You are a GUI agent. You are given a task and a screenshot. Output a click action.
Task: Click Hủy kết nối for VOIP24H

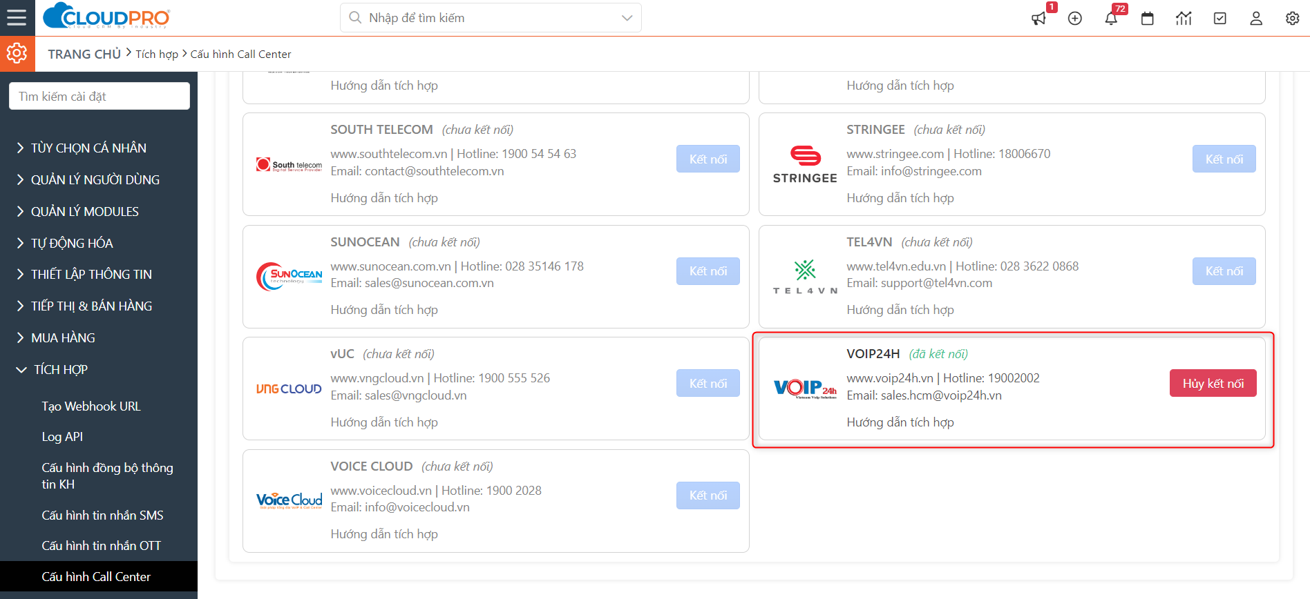(x=1213, y=383)
